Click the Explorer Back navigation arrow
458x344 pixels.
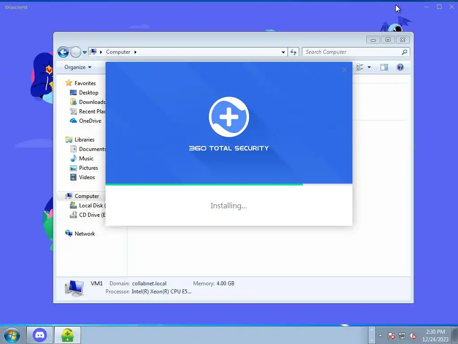(63, 52)
